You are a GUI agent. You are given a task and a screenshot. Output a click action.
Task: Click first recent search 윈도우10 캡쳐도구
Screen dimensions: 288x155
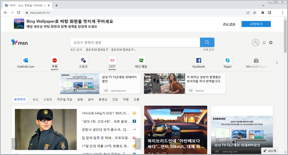[97, 50]
